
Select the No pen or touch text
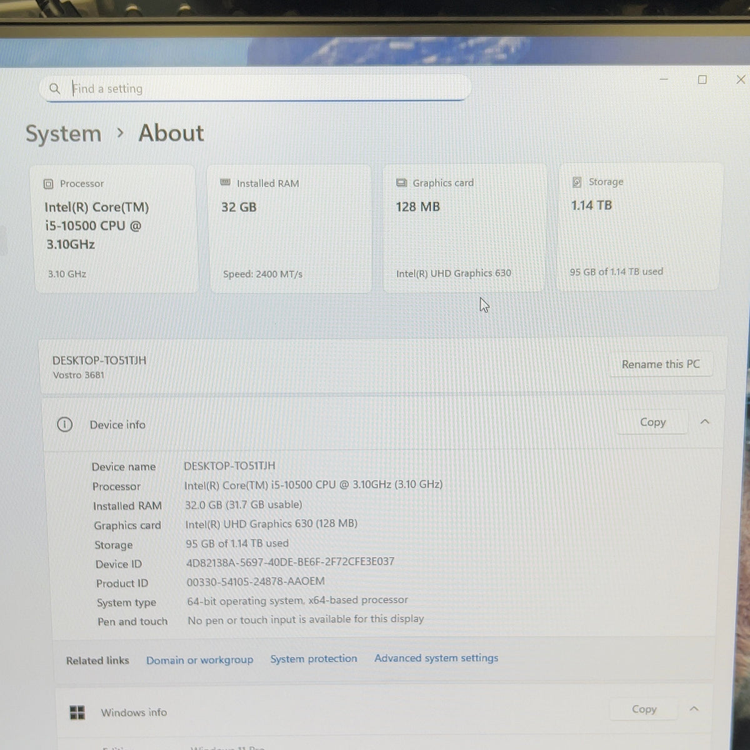pos(306,619)
